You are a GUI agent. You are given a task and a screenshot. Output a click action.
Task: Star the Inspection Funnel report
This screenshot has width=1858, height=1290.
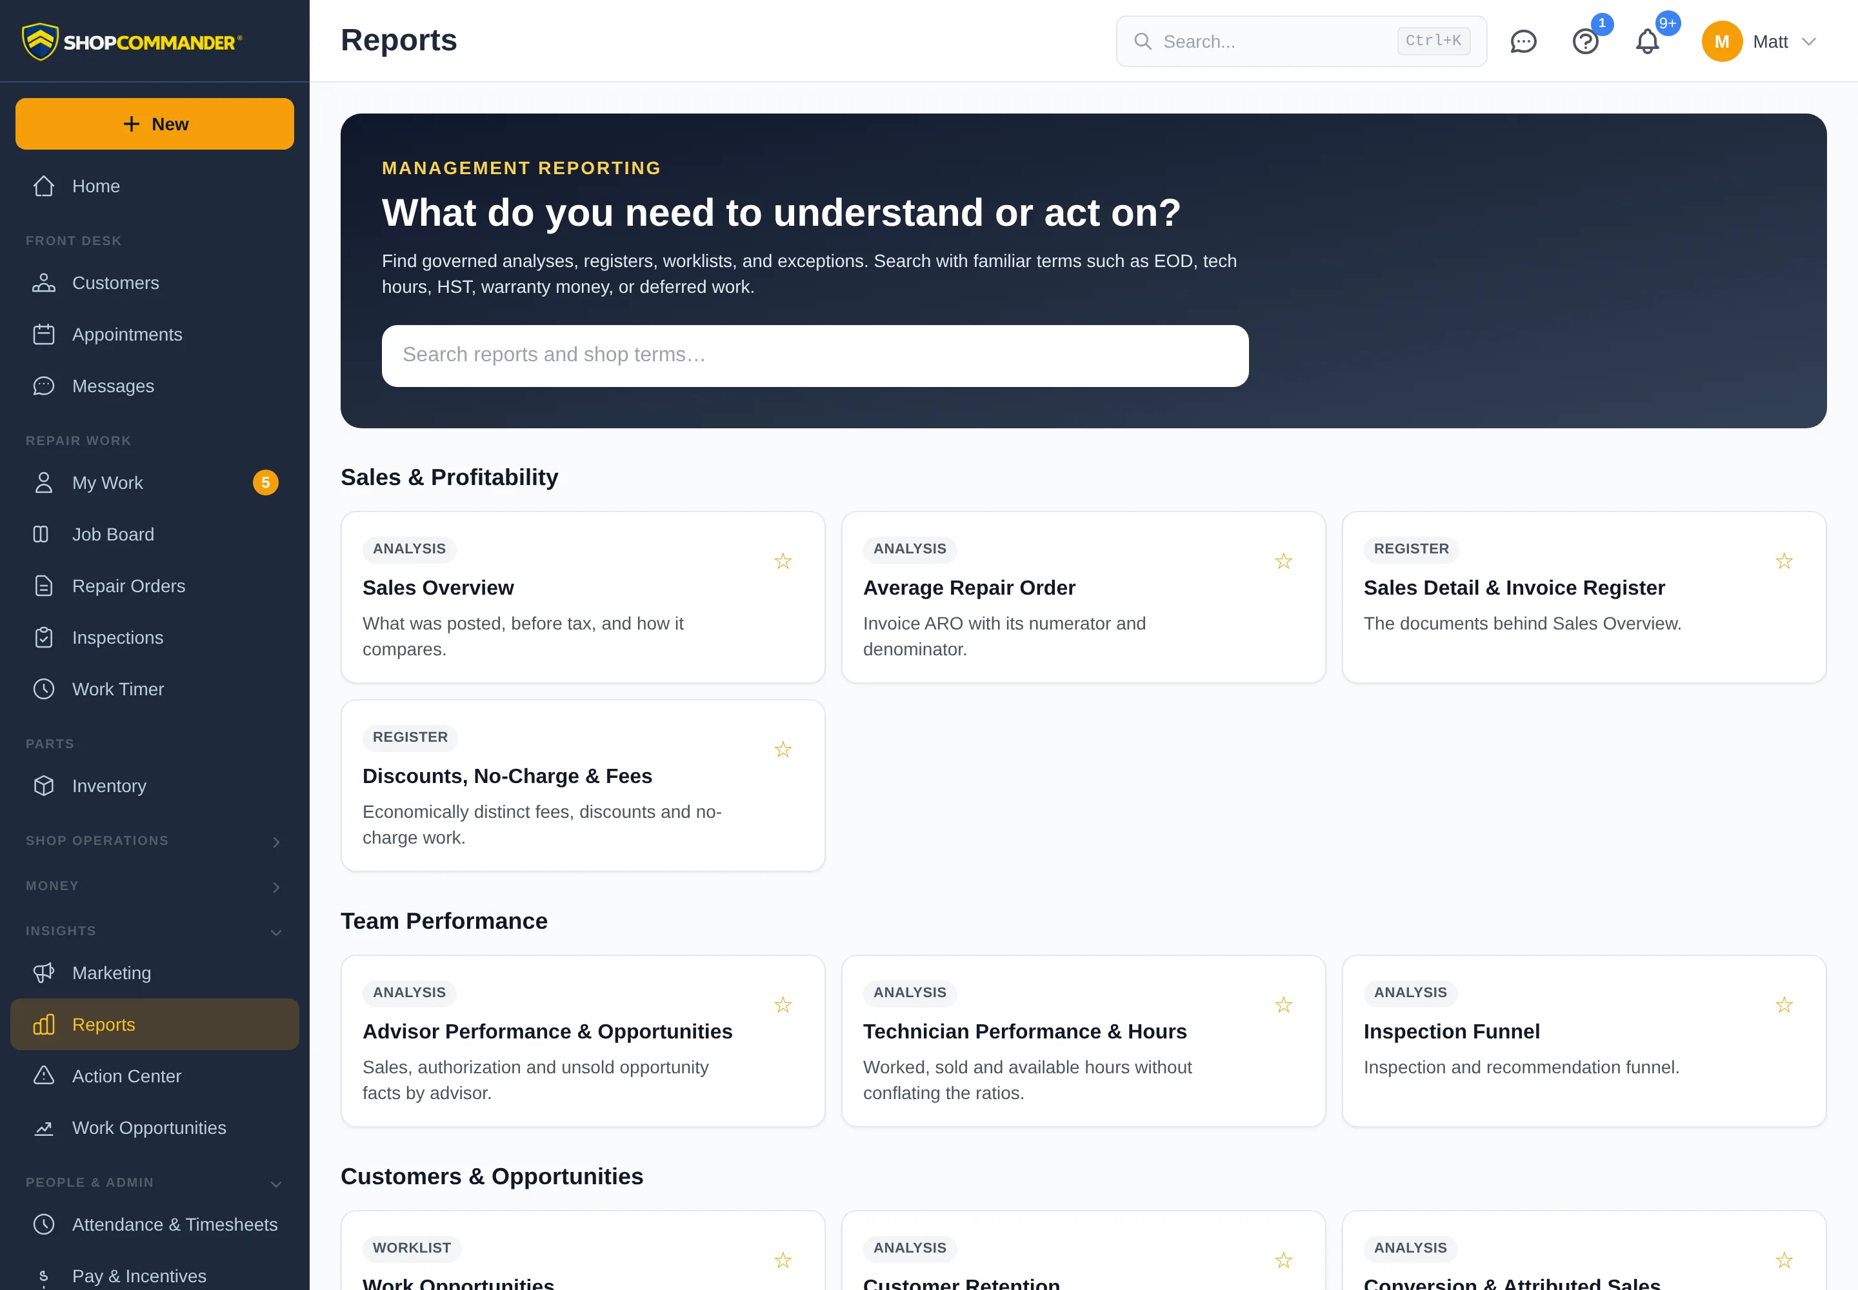click(x=1784, y=1005)
